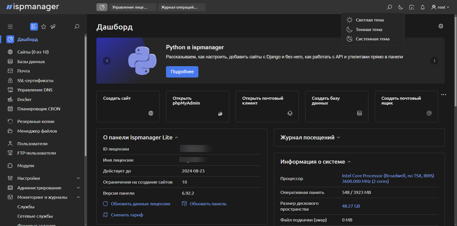The height and width of the screenshot is (226, 457).
Task: Open dashboard settings gear icon
Action: pos(441,26)
